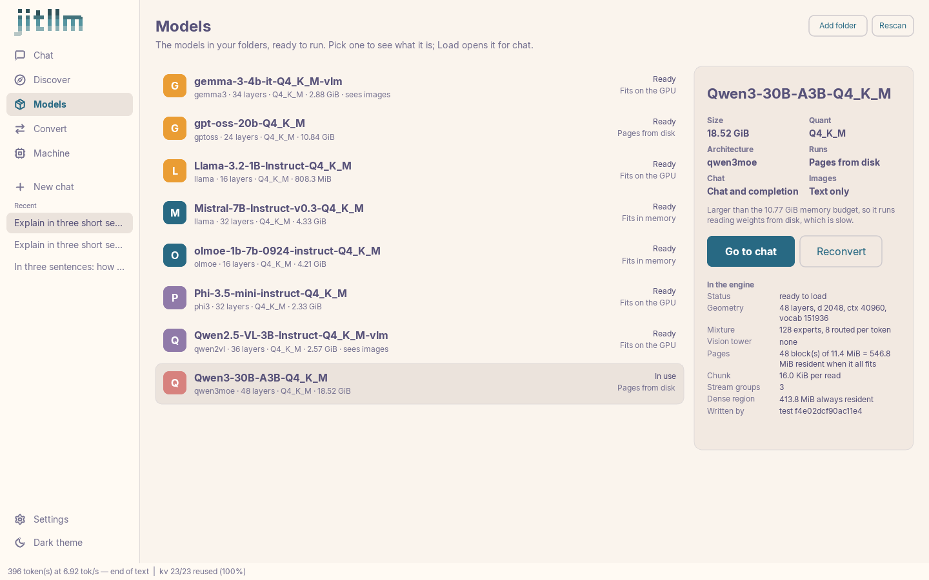This screenshot has height=580, width=929.
Task: Click 'Fits in memory' status of Mistral-7B
Action: (x=649, y=218)
